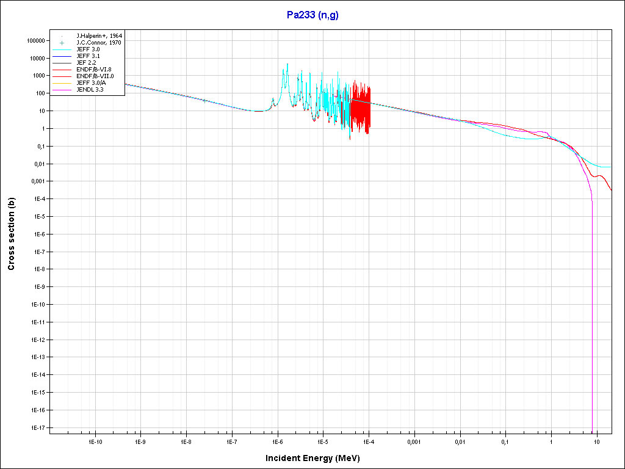Image resolution: width=625 pixels, height=469 pixels.
Task: Click the 1E-10 tick label on x-axis
Action: click(x=95, y=441)
